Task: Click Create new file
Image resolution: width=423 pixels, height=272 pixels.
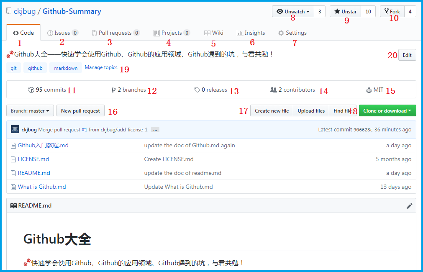Action: pos(272,110)
